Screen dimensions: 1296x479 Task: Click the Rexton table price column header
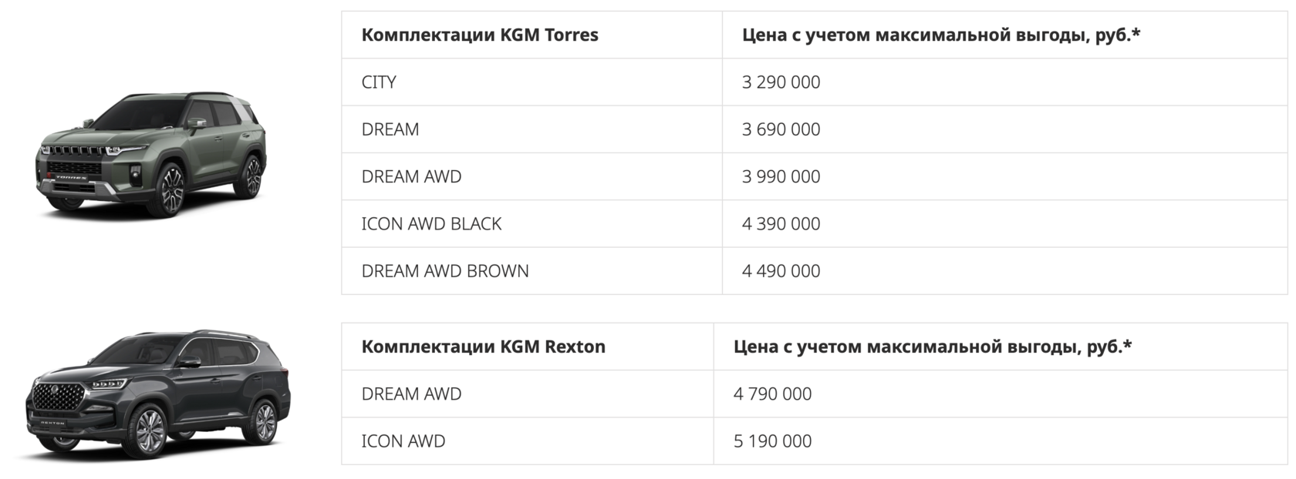[932, 347]
